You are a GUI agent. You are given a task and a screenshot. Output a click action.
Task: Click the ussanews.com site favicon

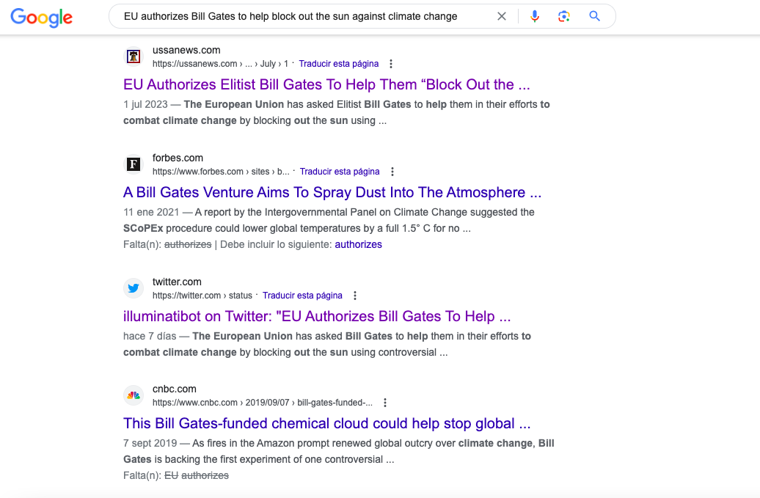134,56
